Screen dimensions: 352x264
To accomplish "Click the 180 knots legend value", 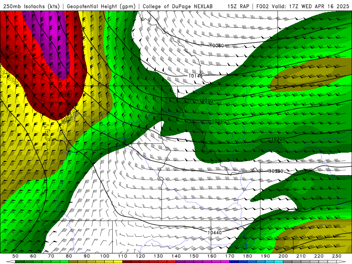I will point(248,256).
